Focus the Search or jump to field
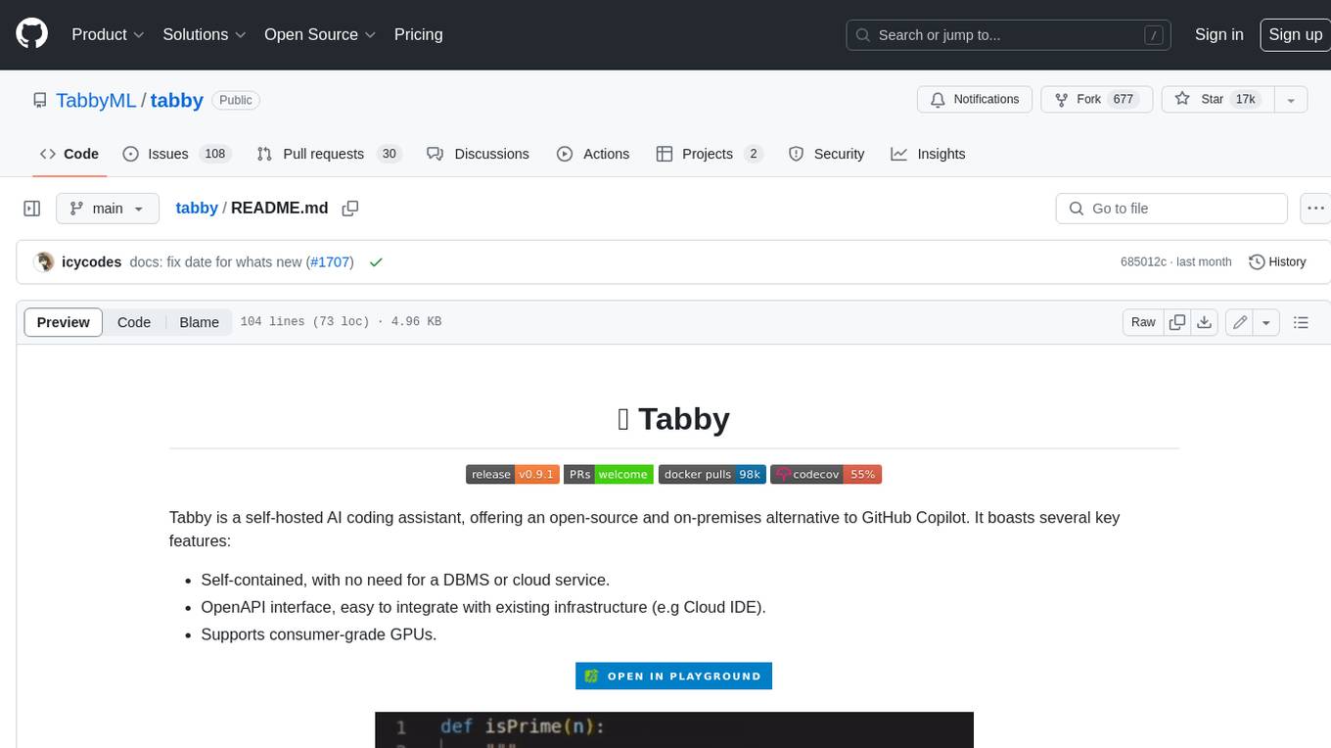The image size is (1331, 748). [x=1009, y=34]
